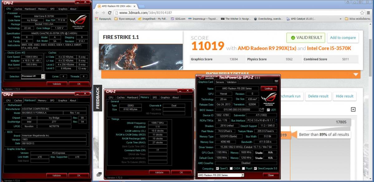Open the AMD Catalyst 15.15 bookmark
The image size is (374, 182).
301,19
